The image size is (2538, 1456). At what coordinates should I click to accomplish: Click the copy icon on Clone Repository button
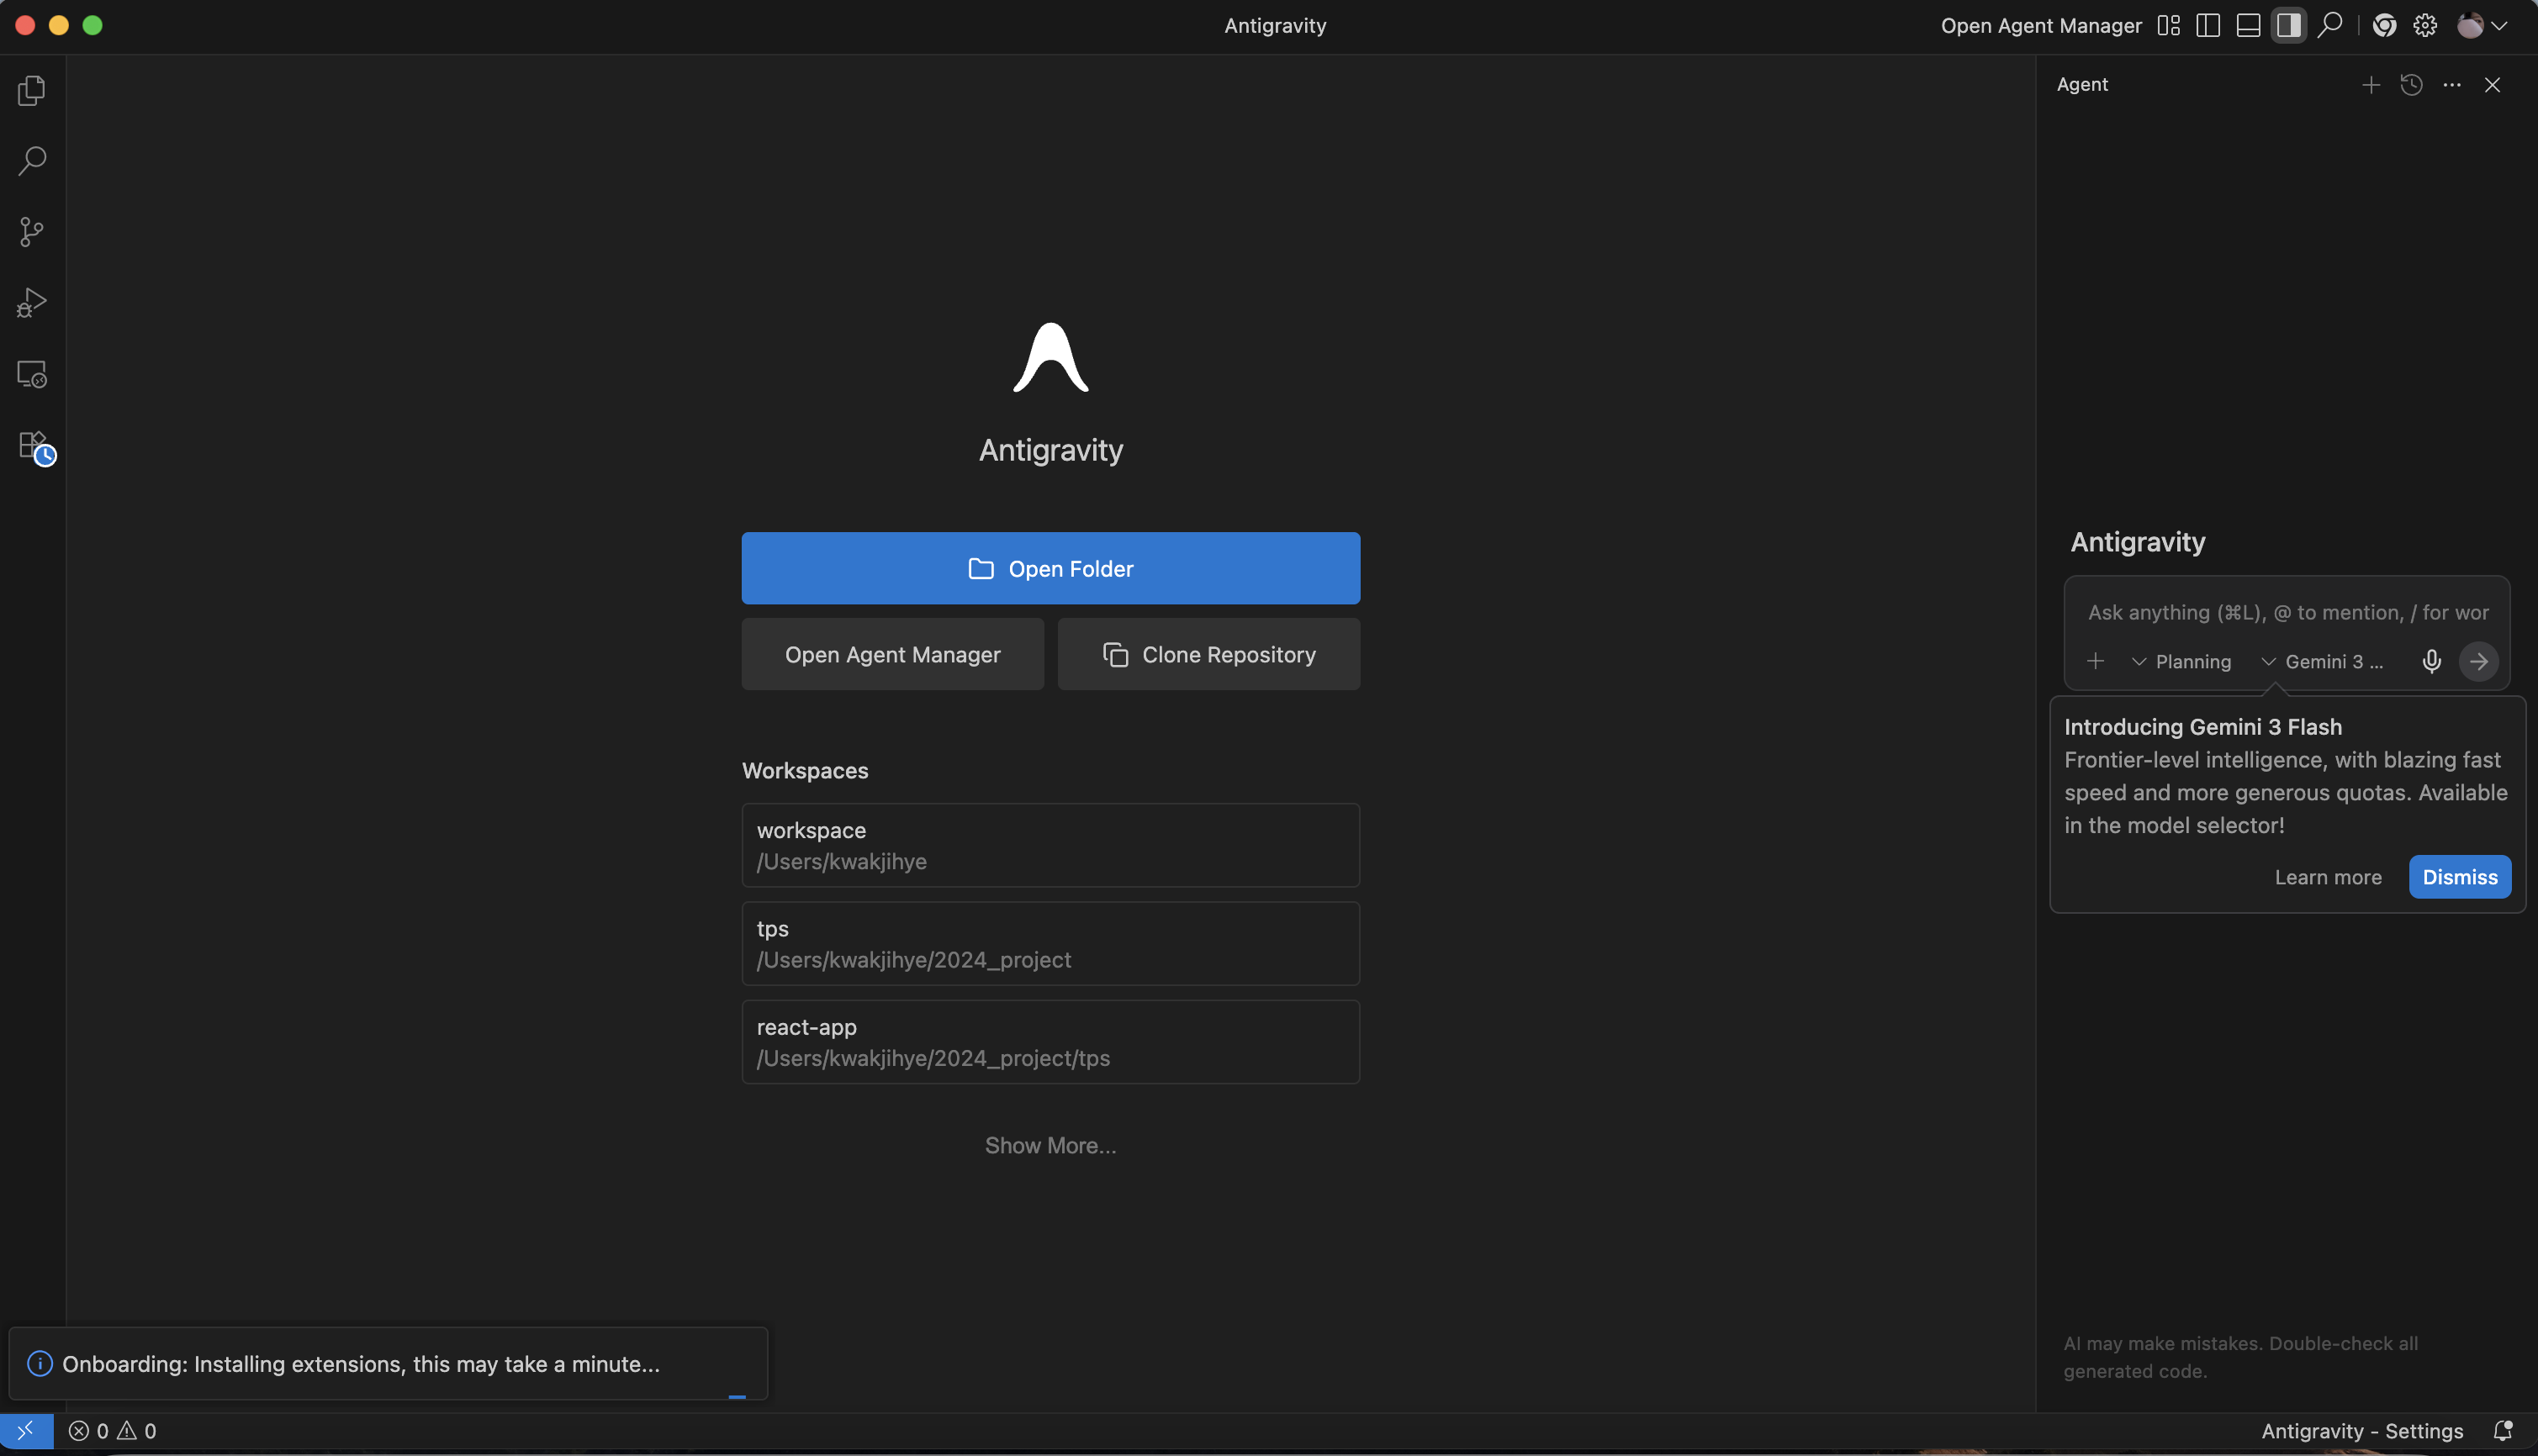1115,654
